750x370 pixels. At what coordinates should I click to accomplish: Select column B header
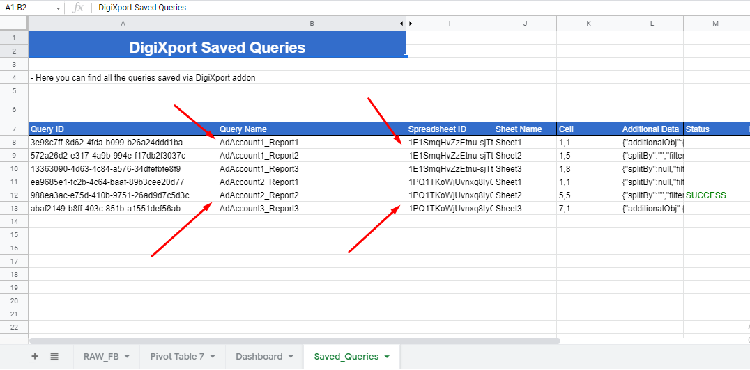[x=312, y=23]
